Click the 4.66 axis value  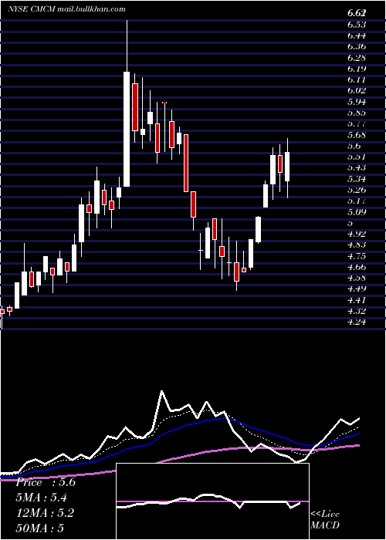pos(357,267)
